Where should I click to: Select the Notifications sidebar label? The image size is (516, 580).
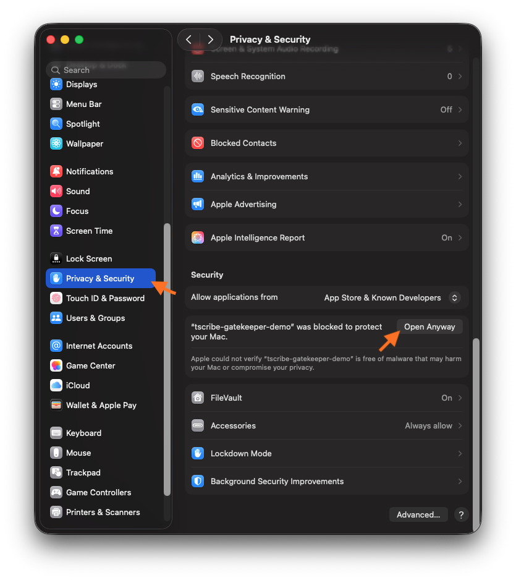click(90, 171)
